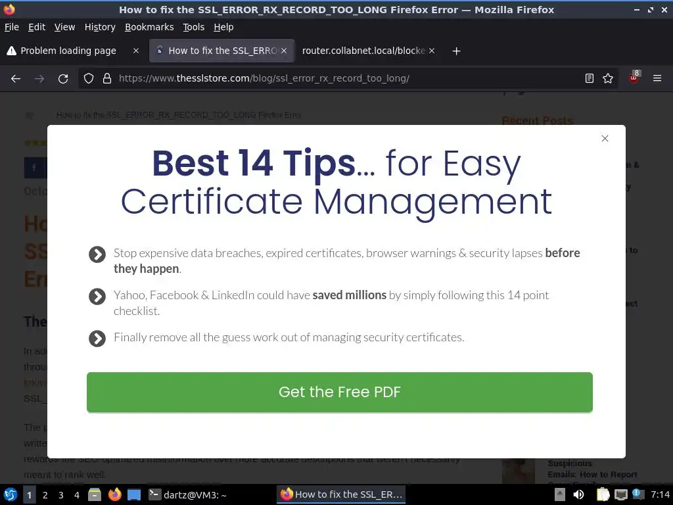Bookmark this page with the star icon
Viewport: 673px width, 505px height.
click(608, 78)
